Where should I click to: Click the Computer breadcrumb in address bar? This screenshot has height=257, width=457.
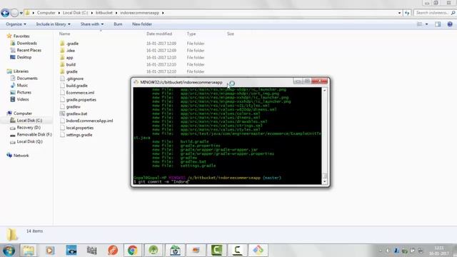(x=46, y=13)
